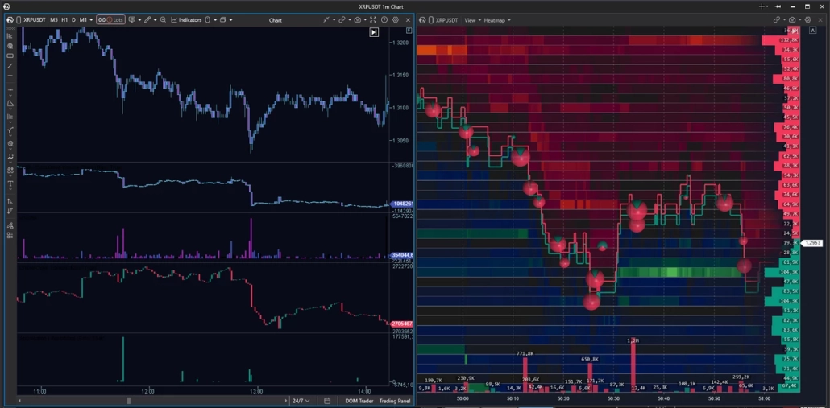Select the H1 timeframe
The height and width of the screenshot is (408, 830).
pyautogui.click(x=64, y=19)
